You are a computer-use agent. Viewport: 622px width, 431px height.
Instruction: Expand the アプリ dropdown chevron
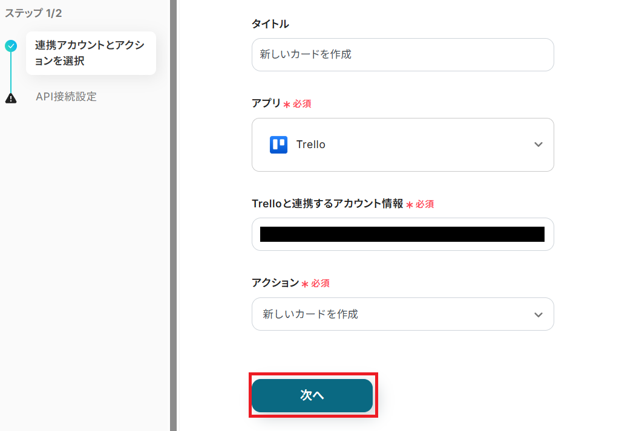[538, 144]
